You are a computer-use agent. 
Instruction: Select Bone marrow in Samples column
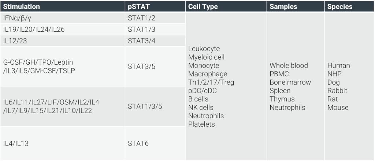coord(290,82)
